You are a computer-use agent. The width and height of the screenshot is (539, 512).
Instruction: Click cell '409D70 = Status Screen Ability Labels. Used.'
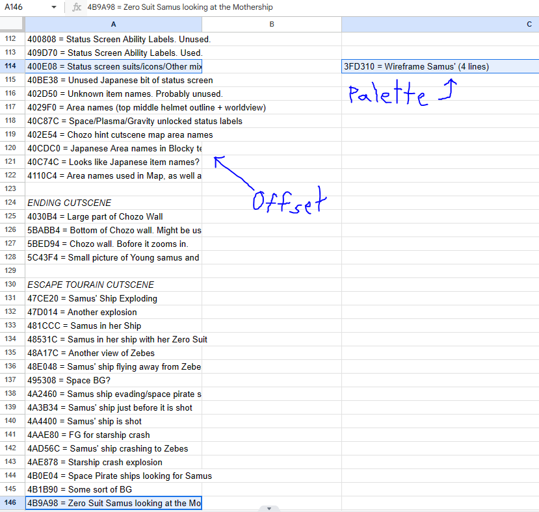click(x=113, y=53)
